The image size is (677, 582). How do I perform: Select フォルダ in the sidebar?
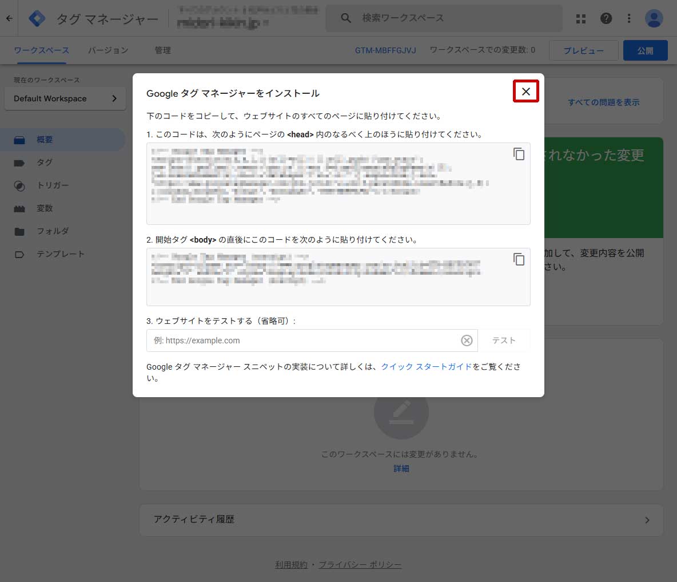(62, 231)
